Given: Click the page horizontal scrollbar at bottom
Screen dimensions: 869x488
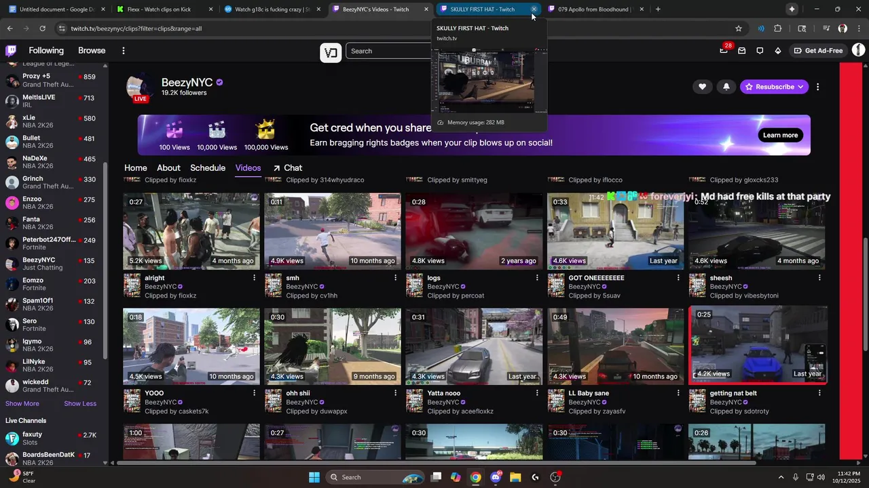Looking at the screenshot, I should (x=436, y=464).
